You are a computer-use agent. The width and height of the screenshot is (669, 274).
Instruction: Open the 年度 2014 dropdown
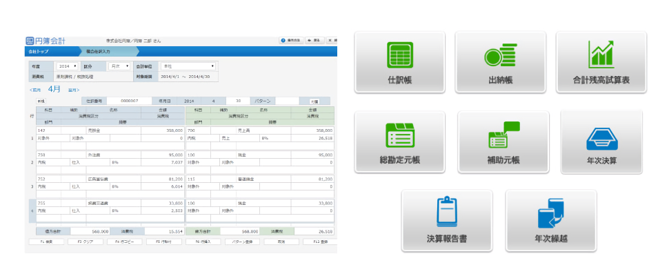[x=67, y=66]
